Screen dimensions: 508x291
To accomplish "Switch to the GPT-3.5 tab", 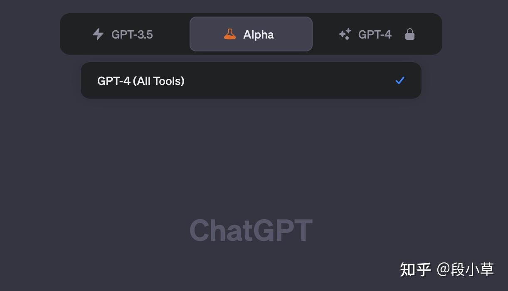I will coord(122,34).
